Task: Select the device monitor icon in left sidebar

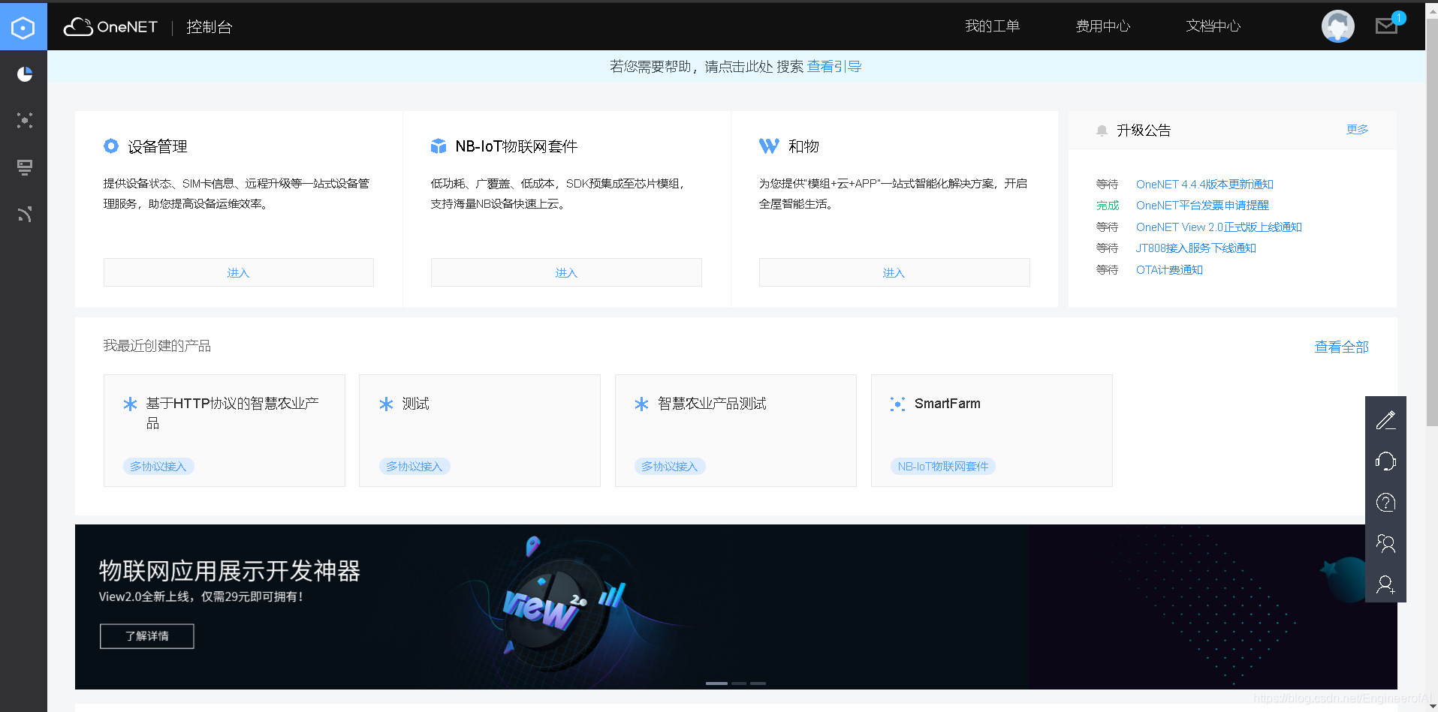Action: pyautogui.click(x=24, y=168)
